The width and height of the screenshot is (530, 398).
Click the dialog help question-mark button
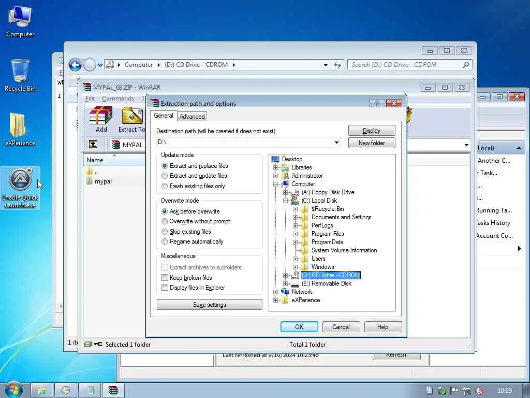(377, 103)
